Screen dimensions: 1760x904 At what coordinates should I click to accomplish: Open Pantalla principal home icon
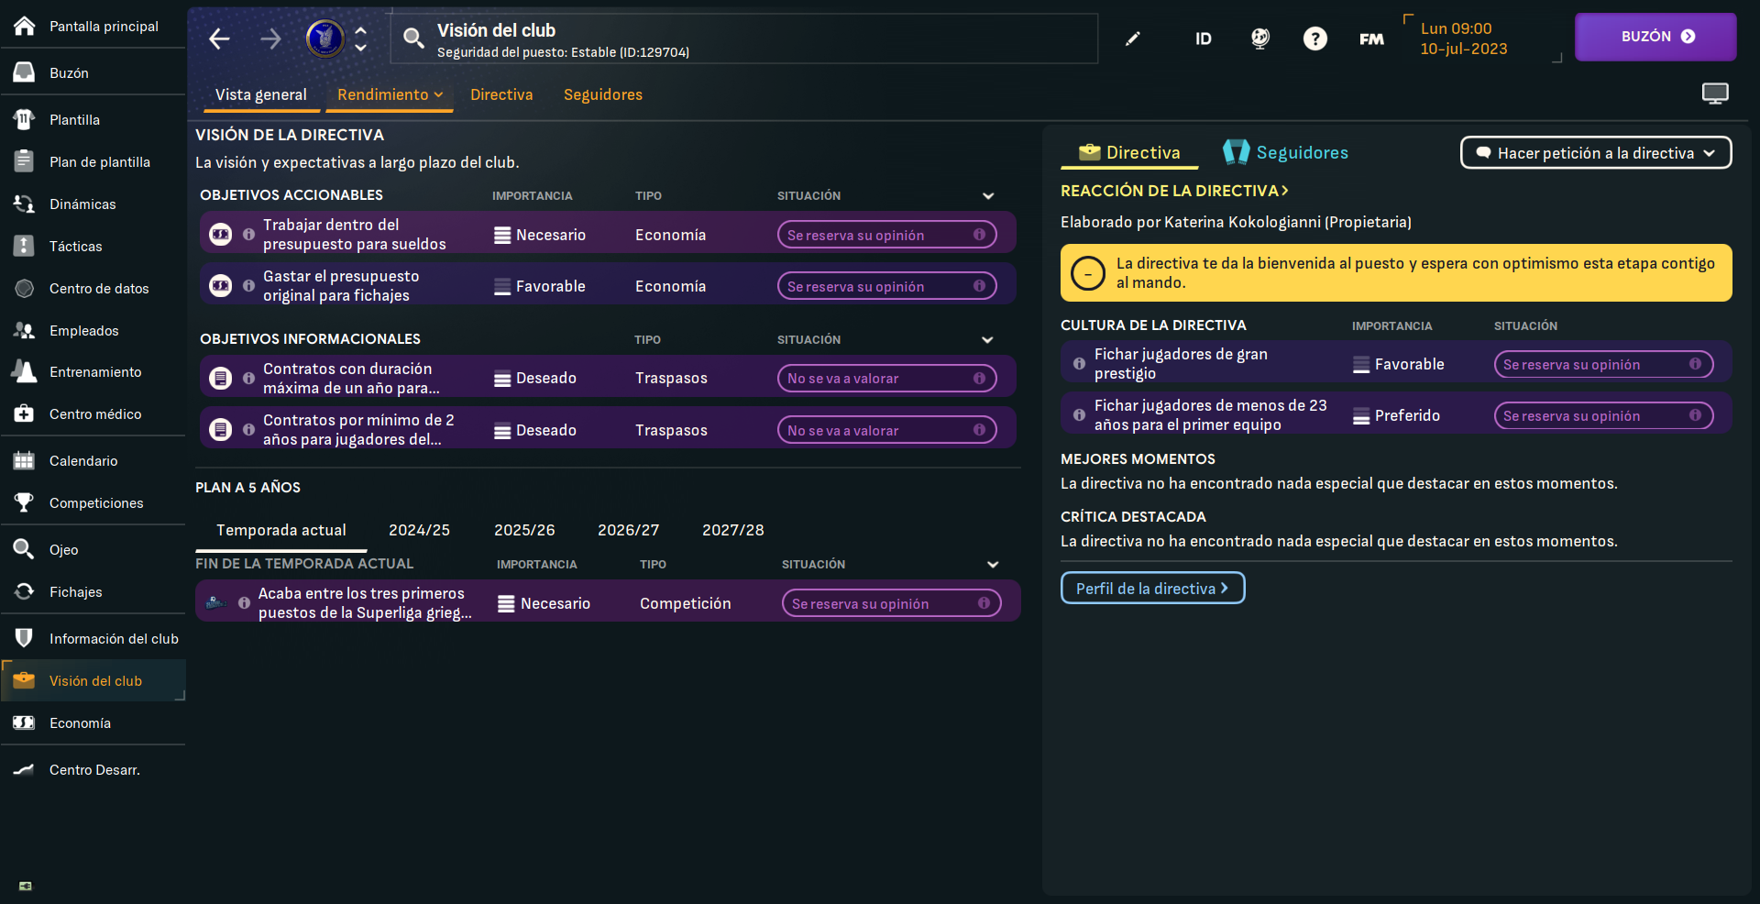pyautogui.click(x=25, y=26)
